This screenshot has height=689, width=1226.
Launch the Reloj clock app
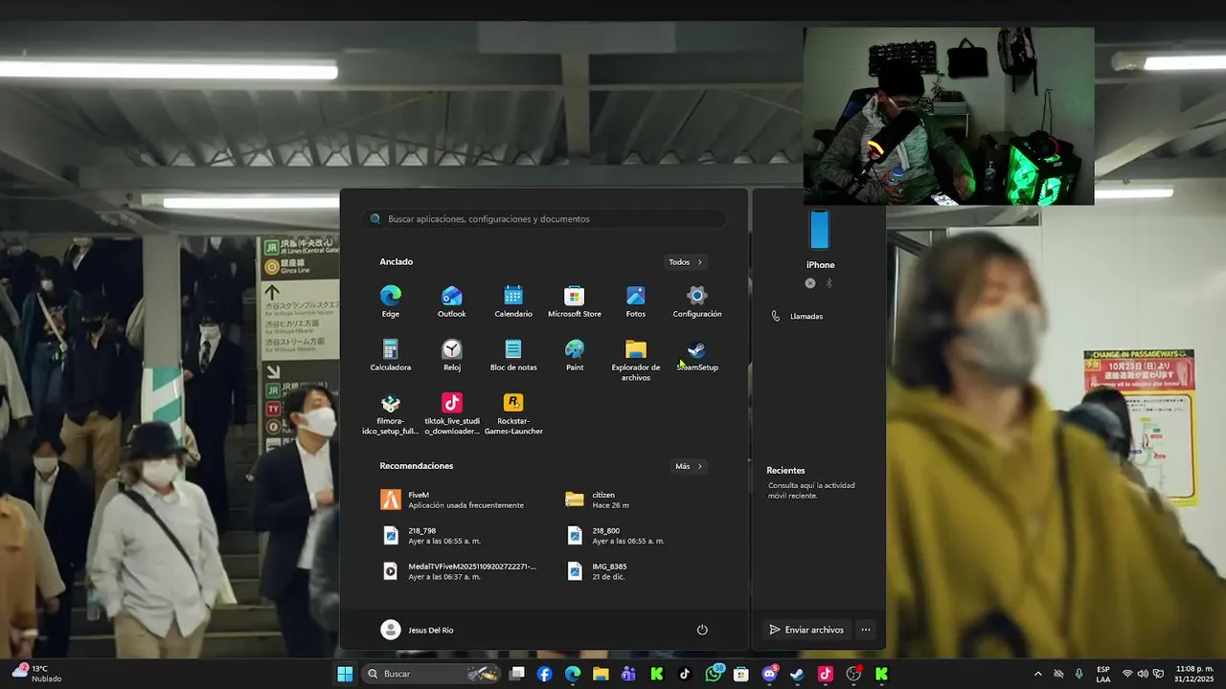point(452,355)
